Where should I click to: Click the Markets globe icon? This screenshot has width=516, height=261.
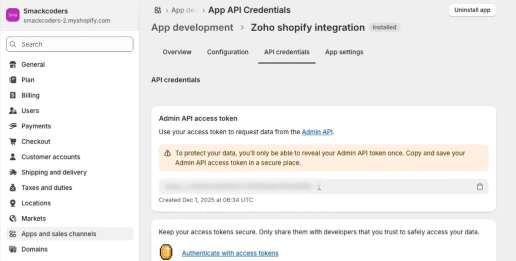coord(13,219)
